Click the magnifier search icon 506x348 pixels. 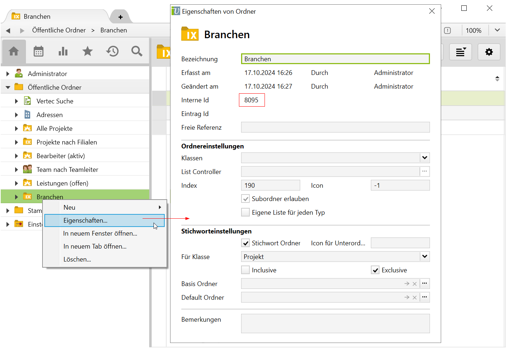(137, 52)
